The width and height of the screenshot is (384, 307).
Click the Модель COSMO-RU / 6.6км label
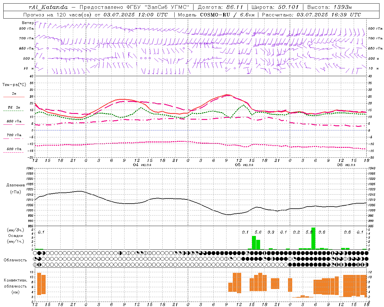pos(216,15)
